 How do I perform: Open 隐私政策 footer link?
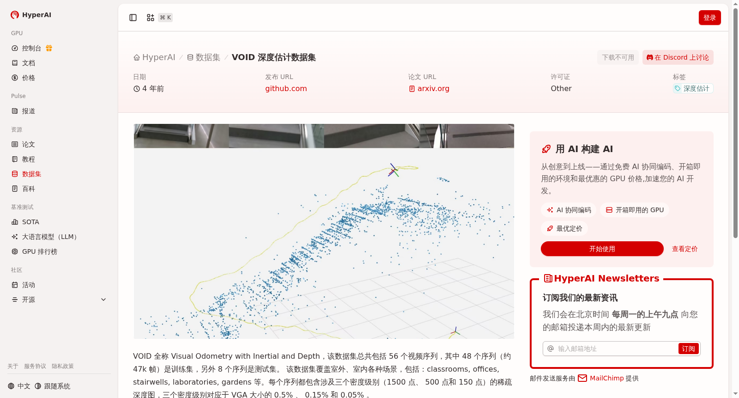point(63,366)
